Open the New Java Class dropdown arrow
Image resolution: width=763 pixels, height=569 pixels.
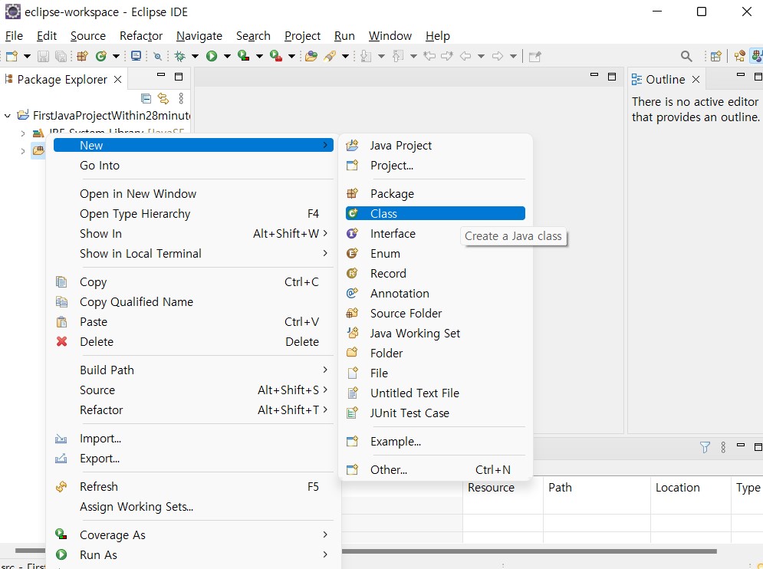pos(116,57)
